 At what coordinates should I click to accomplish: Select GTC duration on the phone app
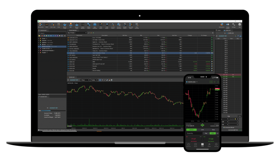click(212, 133)
